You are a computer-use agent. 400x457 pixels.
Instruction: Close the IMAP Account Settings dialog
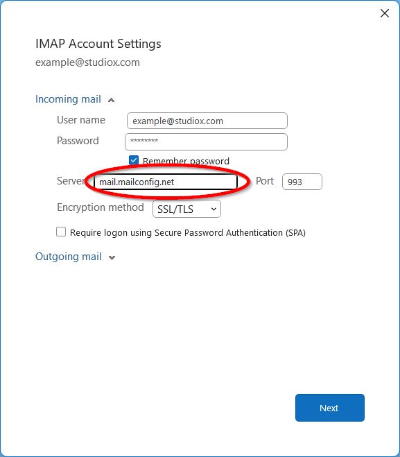coord(385,13)
